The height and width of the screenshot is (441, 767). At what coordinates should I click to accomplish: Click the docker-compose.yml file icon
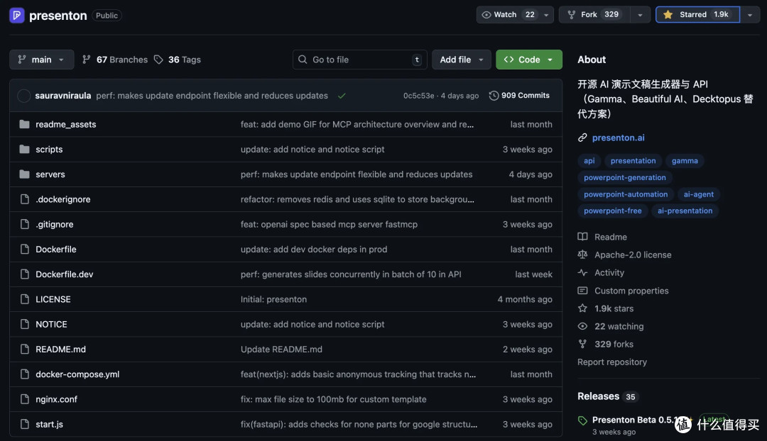tap(24, 374)
